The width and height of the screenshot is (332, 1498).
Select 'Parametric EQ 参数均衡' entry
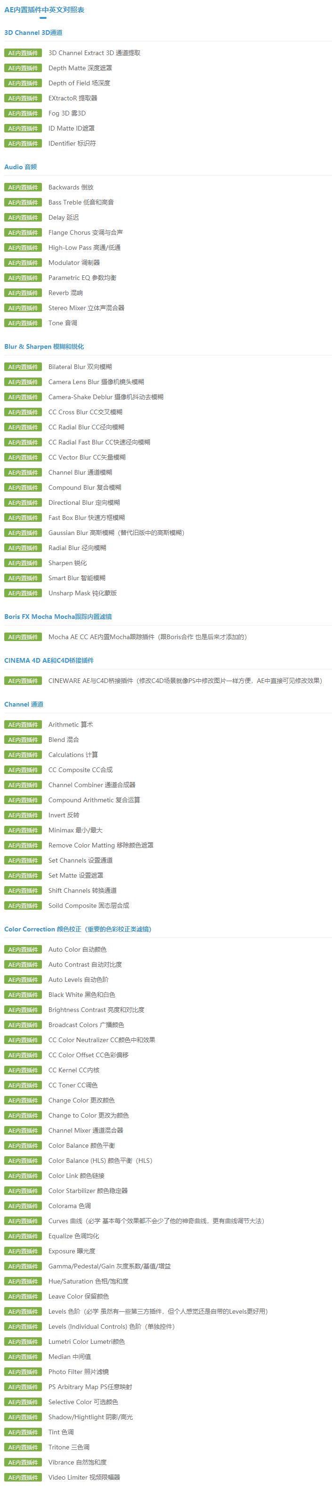(82, 278)
